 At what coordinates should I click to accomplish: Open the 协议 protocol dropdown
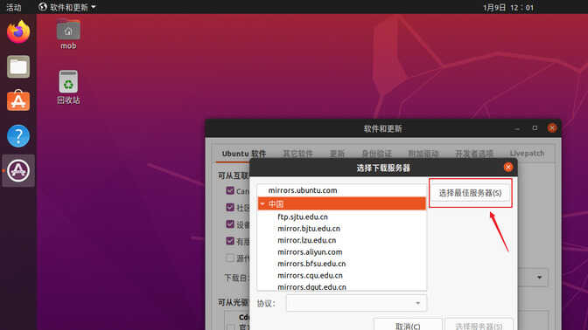[356, 304]
